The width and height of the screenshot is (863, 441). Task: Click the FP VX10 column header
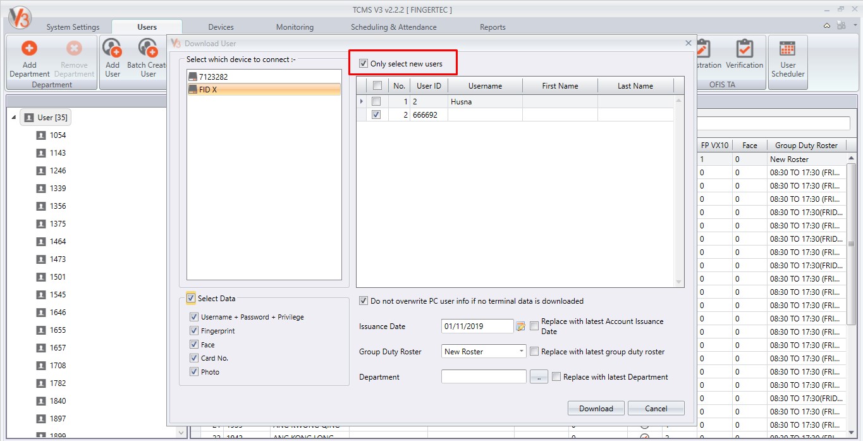(715, 145)
